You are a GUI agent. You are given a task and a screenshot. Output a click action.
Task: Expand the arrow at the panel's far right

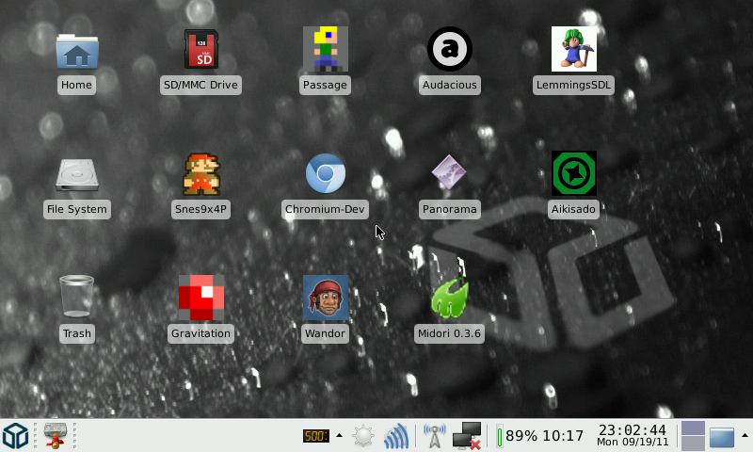tap(745, 435)
